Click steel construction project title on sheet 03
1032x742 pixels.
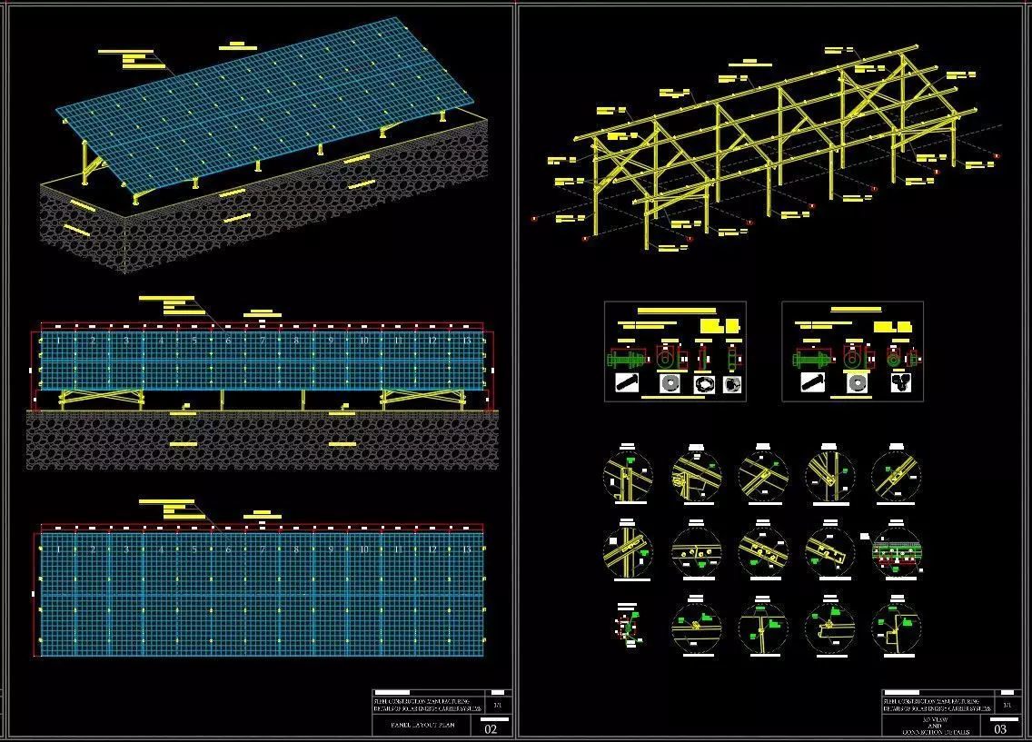pos(937,705)
